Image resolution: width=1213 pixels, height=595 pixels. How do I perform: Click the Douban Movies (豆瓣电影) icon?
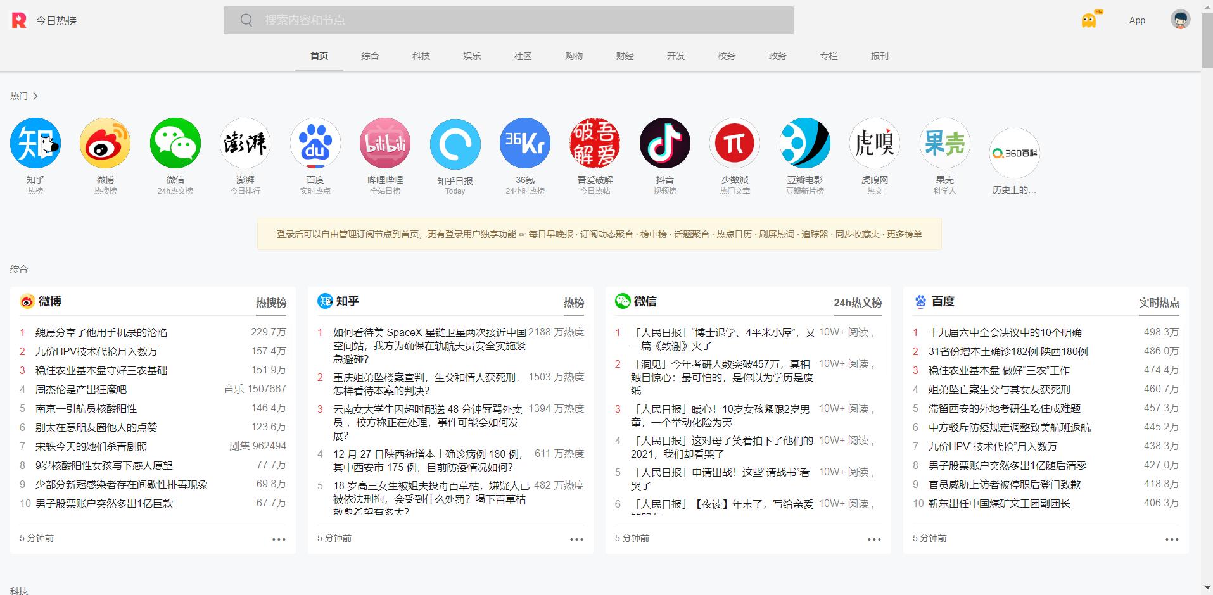804,143
